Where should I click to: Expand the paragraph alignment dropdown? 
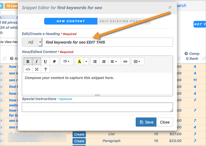click(114, 61)
